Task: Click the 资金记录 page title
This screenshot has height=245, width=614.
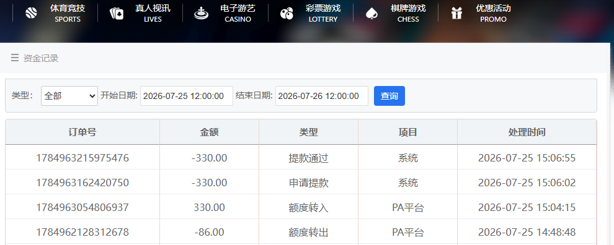Action: click(x=41, y=58)
